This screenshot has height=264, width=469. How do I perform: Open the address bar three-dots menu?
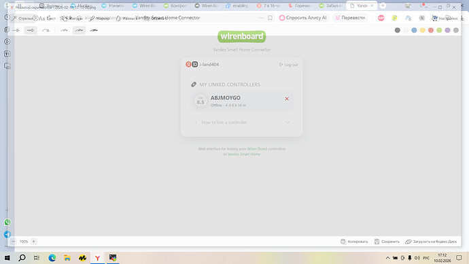[262, 18]
